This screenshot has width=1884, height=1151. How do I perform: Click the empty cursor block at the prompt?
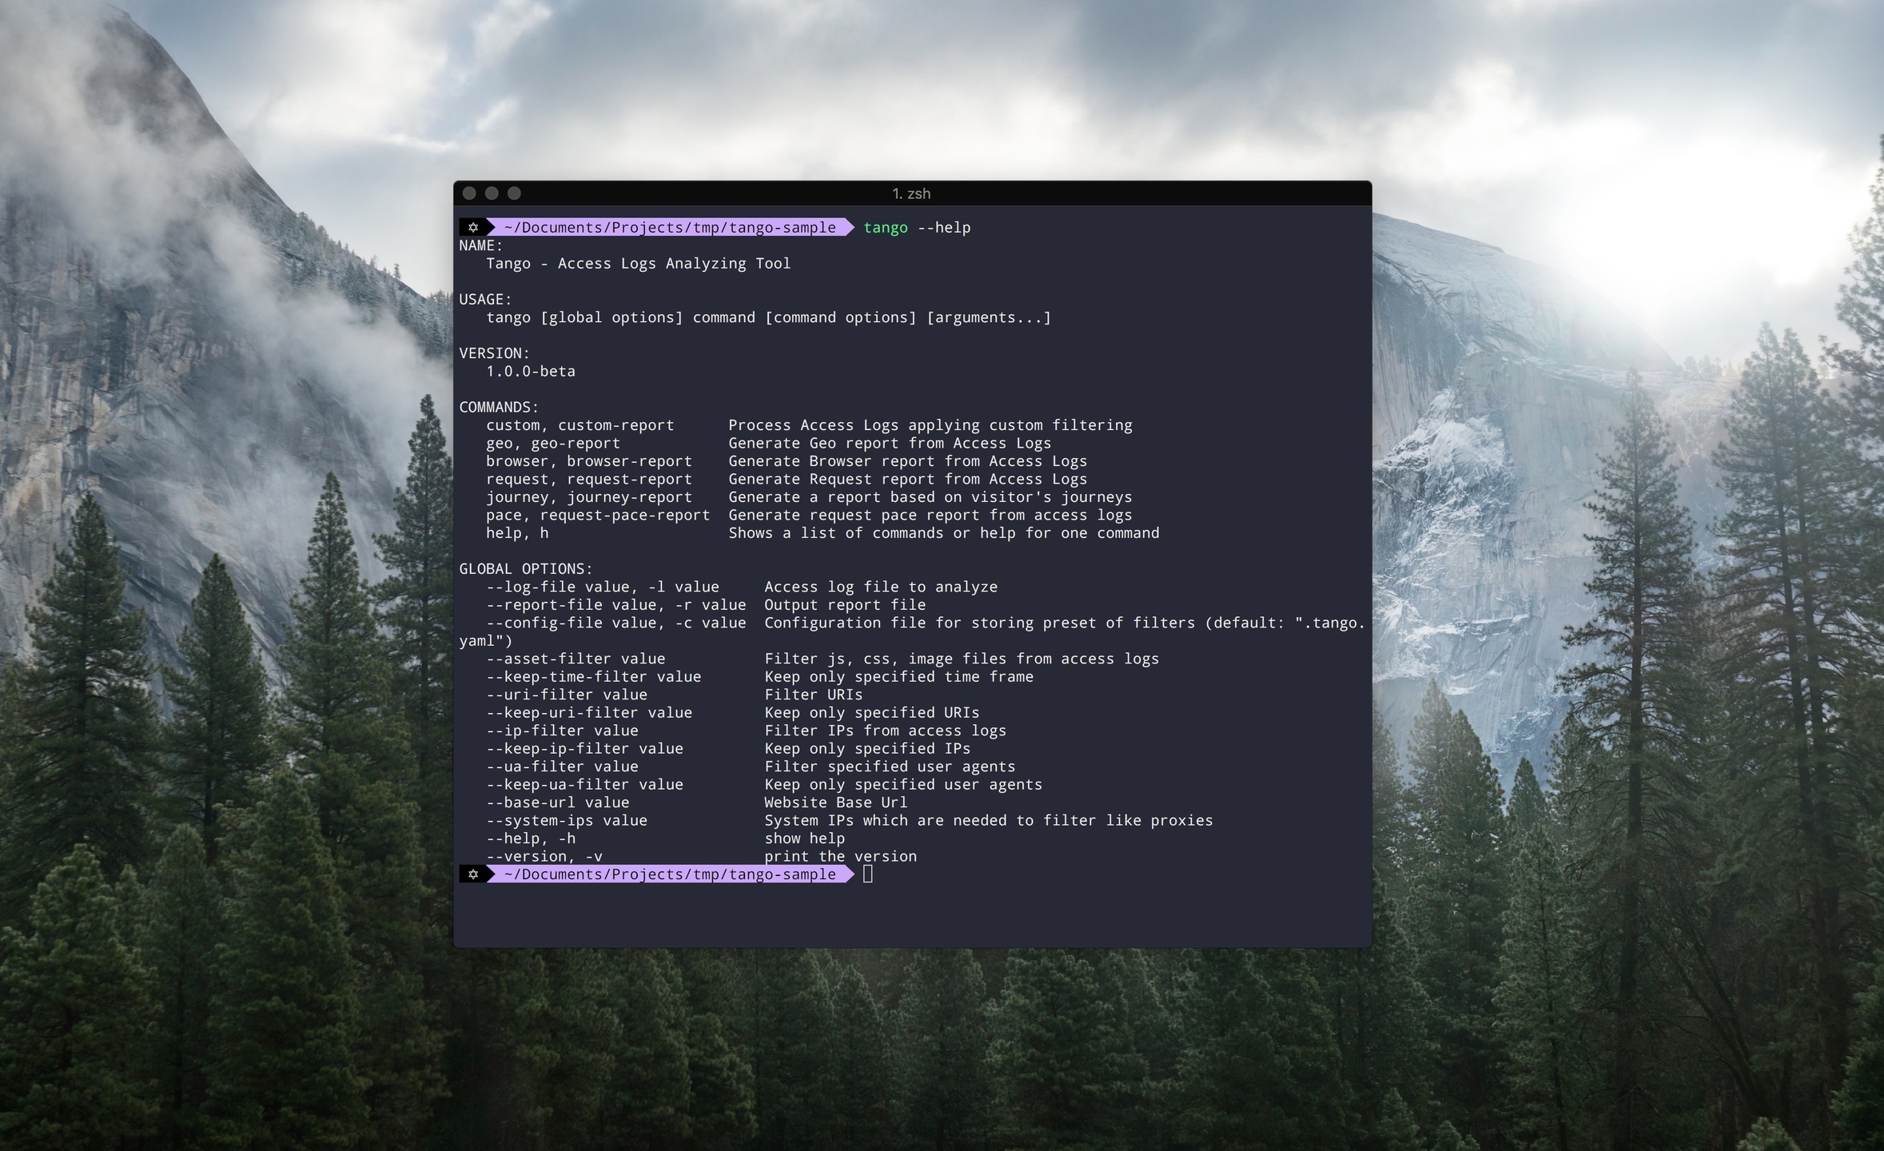(868, 874)
